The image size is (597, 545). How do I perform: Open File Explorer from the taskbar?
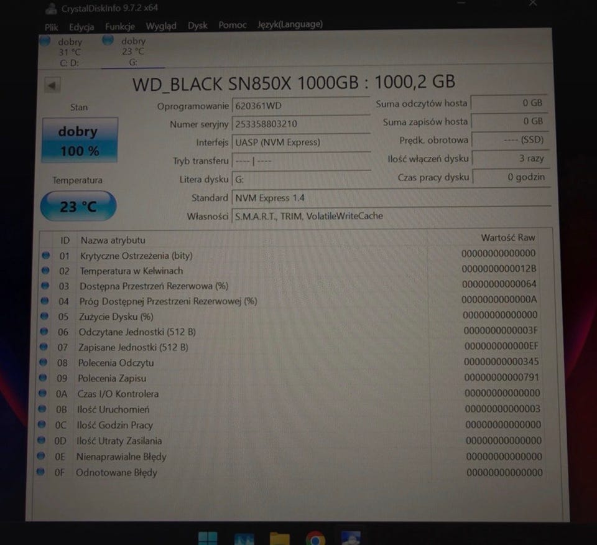[279, 539]
